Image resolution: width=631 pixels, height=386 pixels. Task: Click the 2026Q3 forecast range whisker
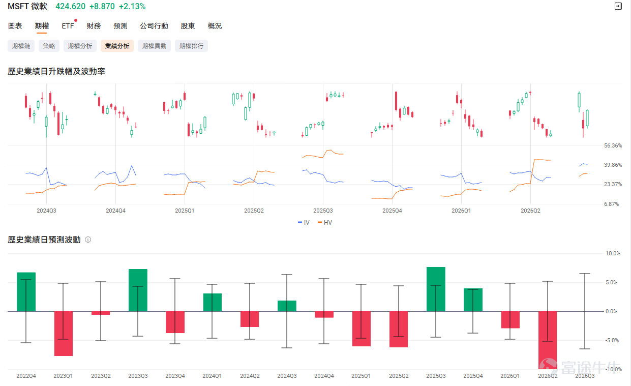pos(585,311)
